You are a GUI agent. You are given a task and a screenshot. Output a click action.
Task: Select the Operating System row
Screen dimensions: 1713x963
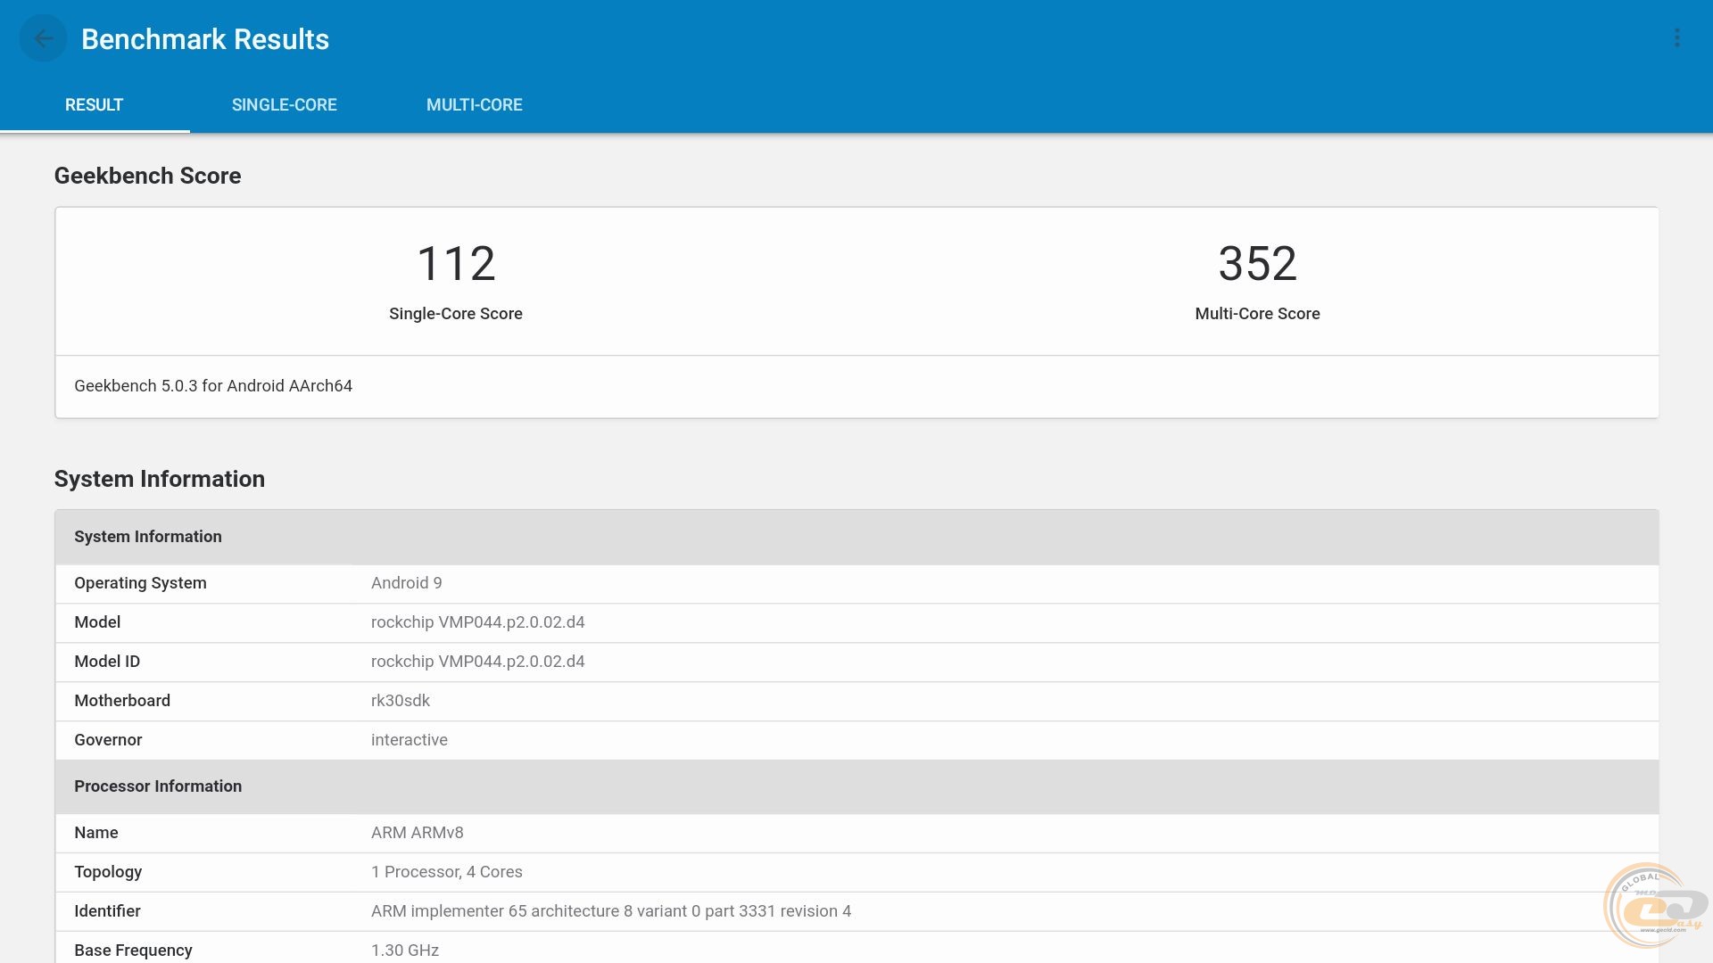(x=856, y=583)
